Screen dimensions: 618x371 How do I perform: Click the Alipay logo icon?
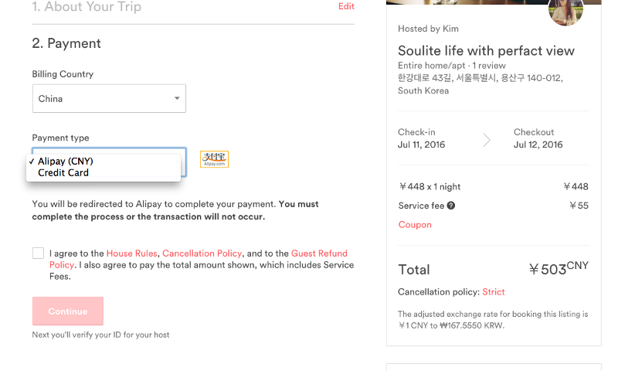[214, 159]
